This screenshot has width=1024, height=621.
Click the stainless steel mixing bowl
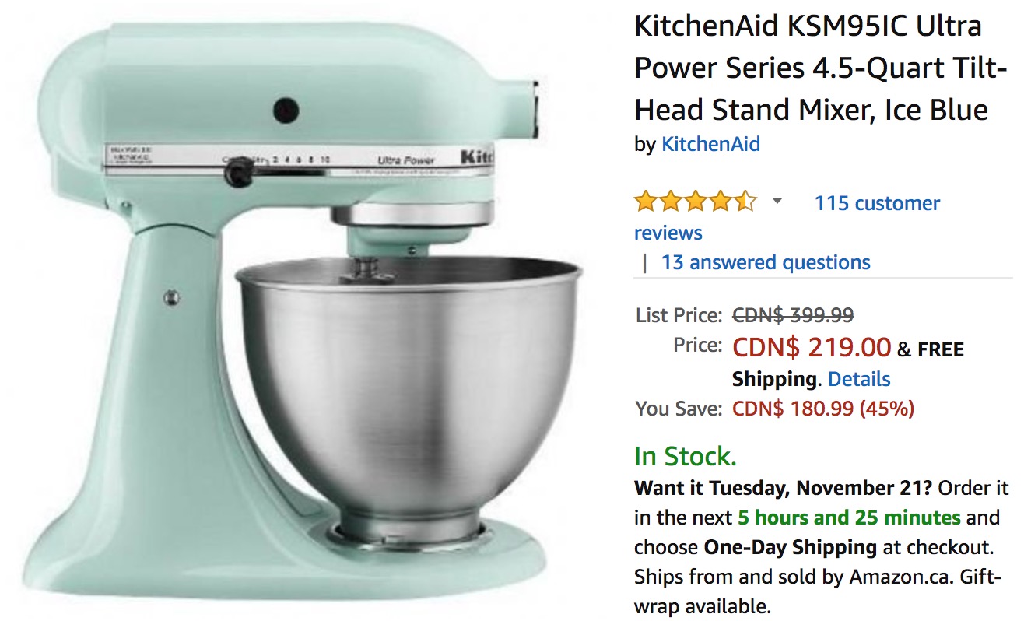[409, 374]
